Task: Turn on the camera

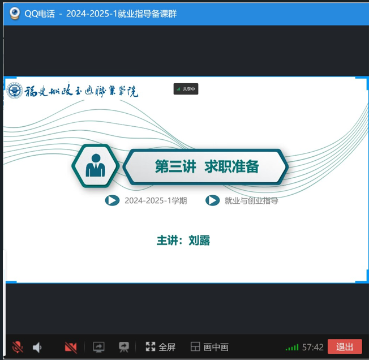Action: pyautogui.click(x=71, y=347)
